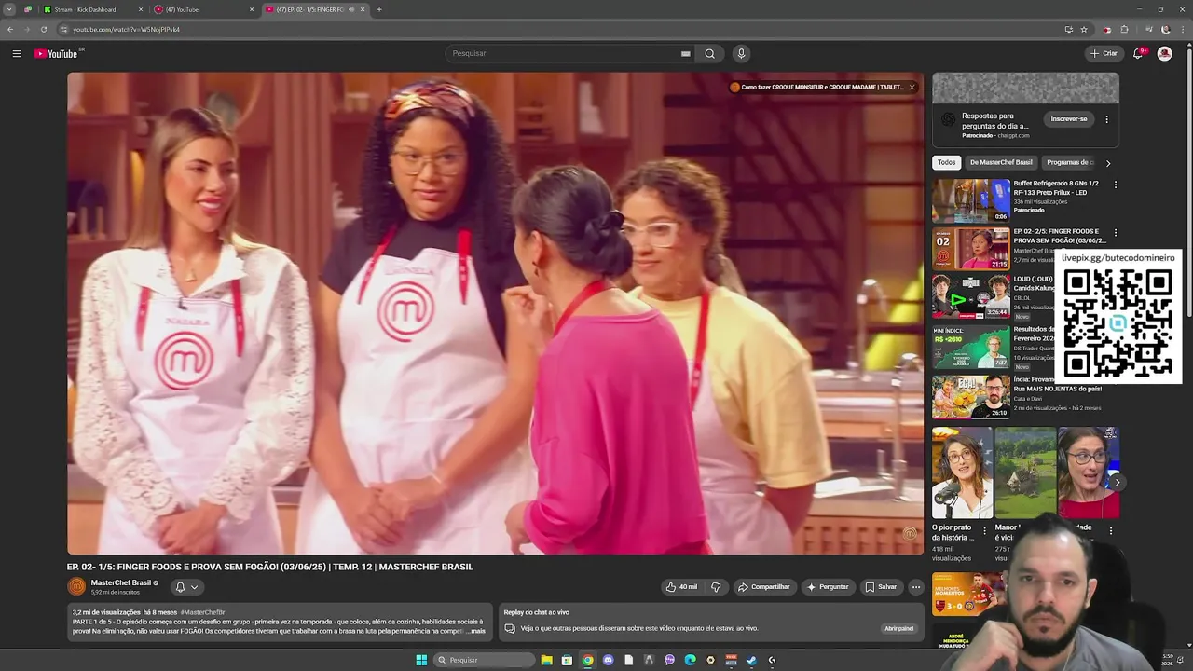This screenshot has width=1193, height=671.
Task: Open the O pior prato da história short
Action: (x=962, y=472)
